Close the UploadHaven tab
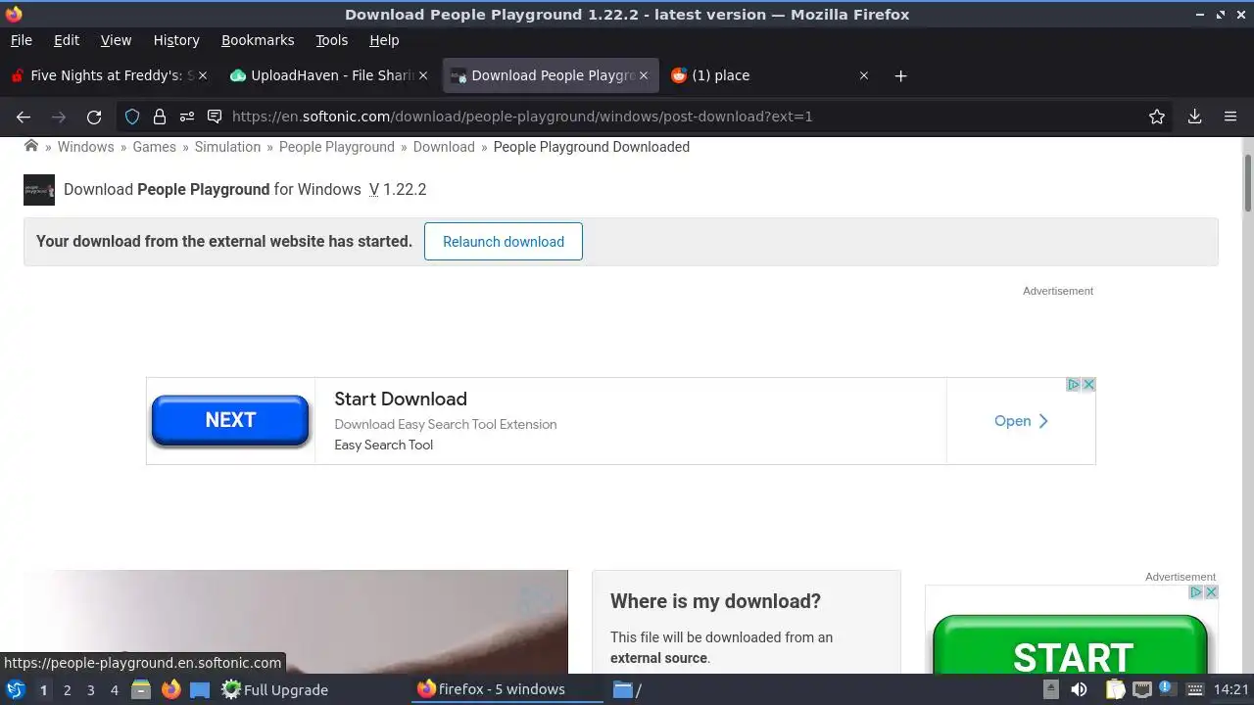Viewport: 1254px width, 705px height. point(423,75)
